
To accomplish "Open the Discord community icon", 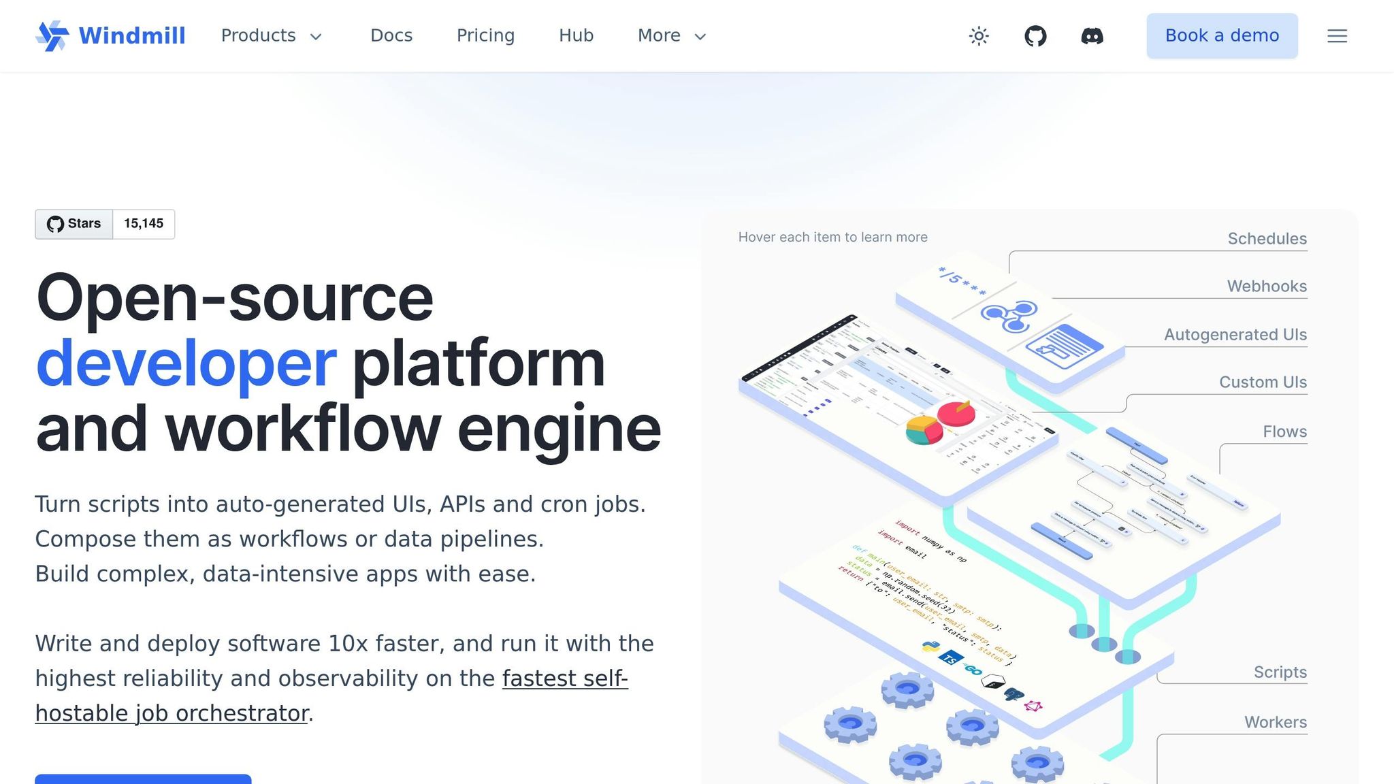I will click(1092, 35).
